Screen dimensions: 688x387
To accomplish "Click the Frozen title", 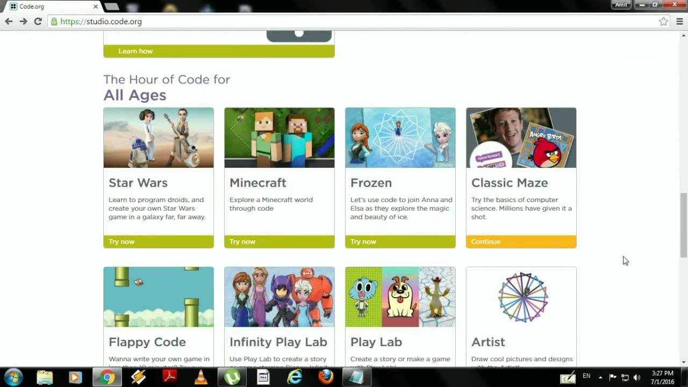I will coord(371,183).
